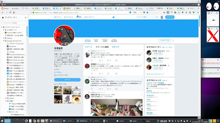220x123 pixels.
Task: Click the いいね 30,644 count
Action: pyautogui.click(x=114, y=40)
